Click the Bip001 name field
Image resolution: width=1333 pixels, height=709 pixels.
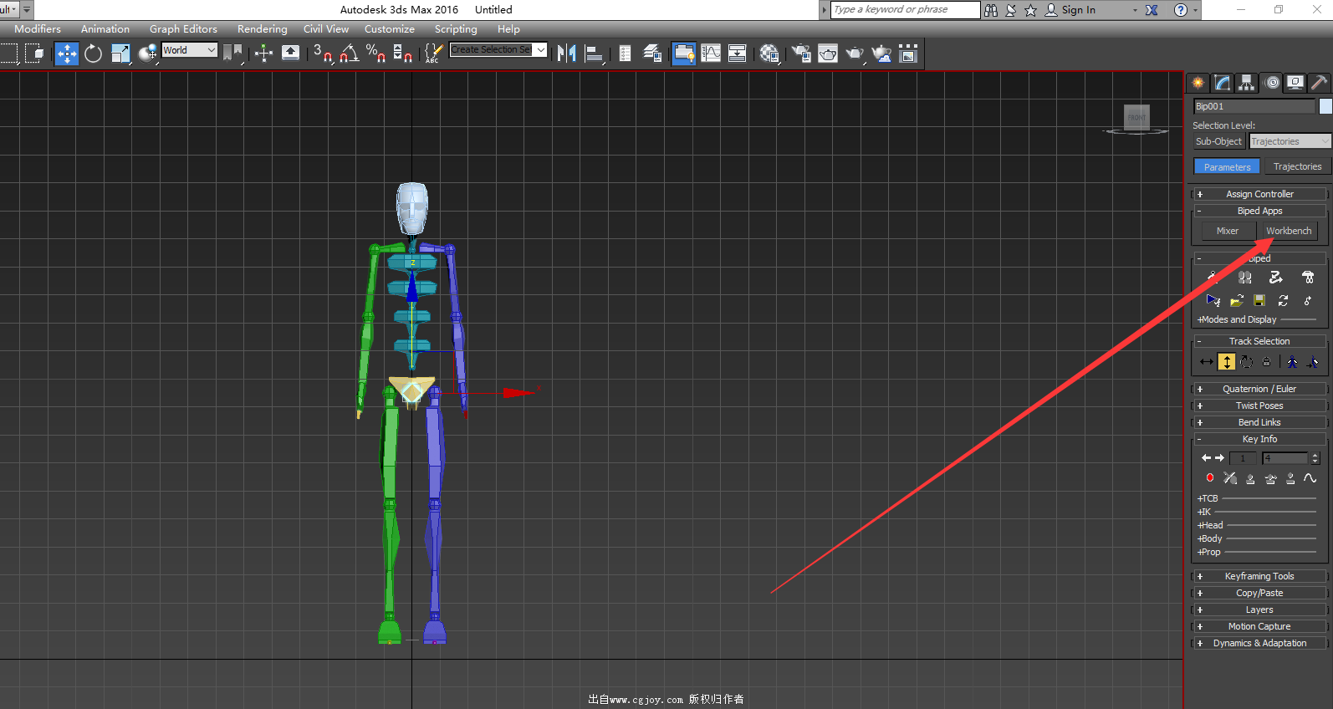[1254, 106]
